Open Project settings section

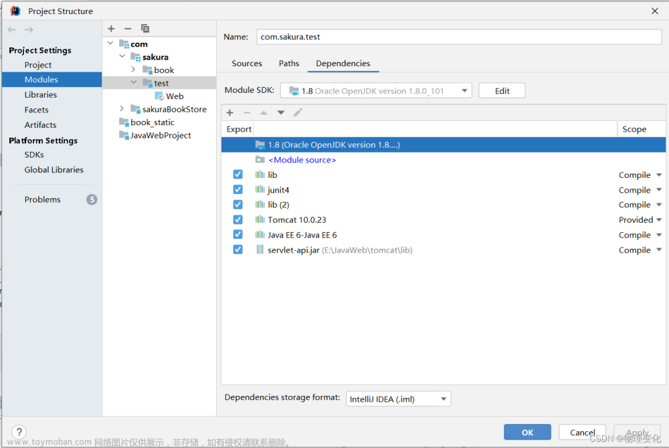[x=38, y=65]
